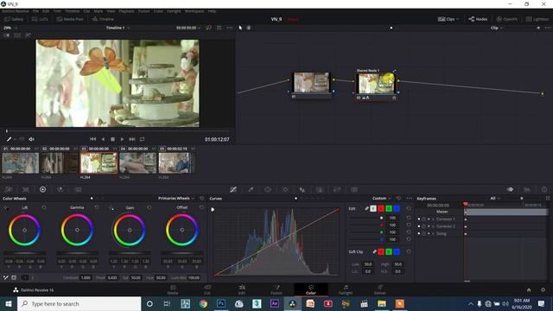The width and height of the screenshot is (553, 311).
Task: Open the Curves palette icon
Action: (x=233, y=189)
